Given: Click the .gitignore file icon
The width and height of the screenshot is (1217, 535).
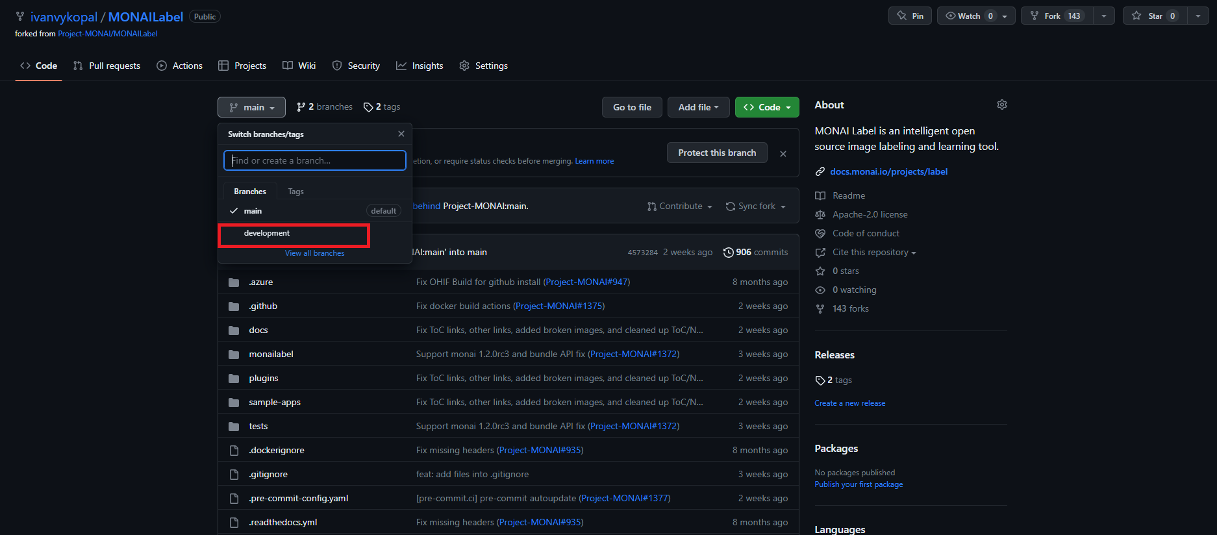Looking at the screenshot, I should tap(234, 475).
